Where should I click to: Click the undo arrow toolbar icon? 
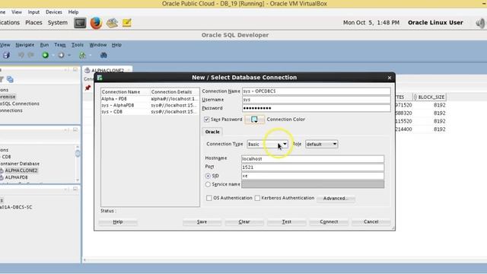pos(21,56)
